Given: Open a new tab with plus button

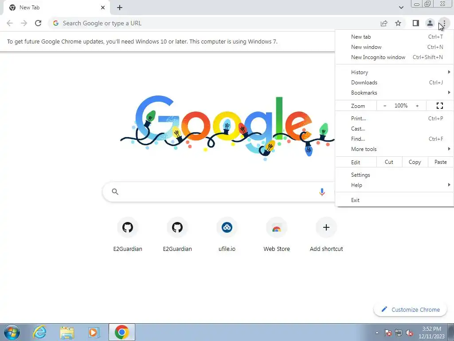Looking at the screenshot, I should coord(120,8).
